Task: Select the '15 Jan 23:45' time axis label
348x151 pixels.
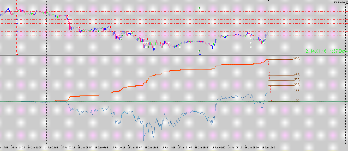Action: (x=203, y=147)
